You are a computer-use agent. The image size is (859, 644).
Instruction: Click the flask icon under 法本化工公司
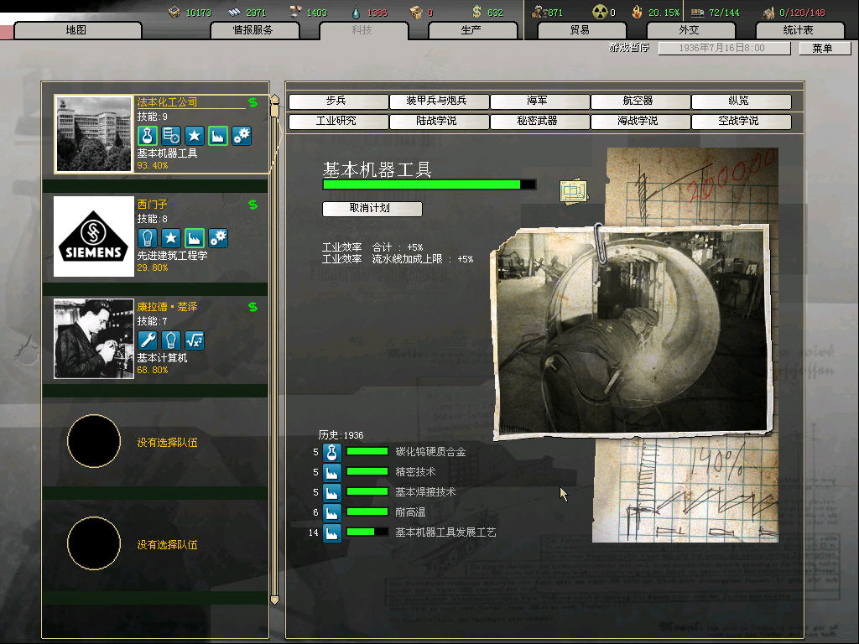click(147, 136)
